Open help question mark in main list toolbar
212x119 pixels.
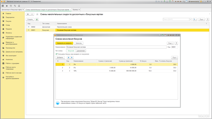pyautogui.click(x=208, y=19)
